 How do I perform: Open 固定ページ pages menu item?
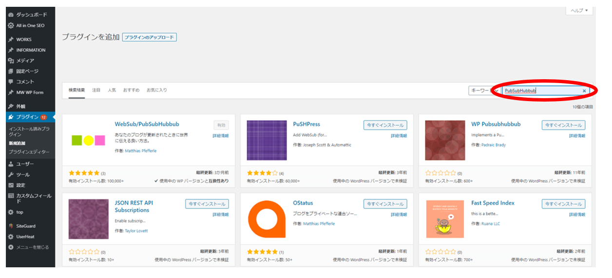click(27, 71)
